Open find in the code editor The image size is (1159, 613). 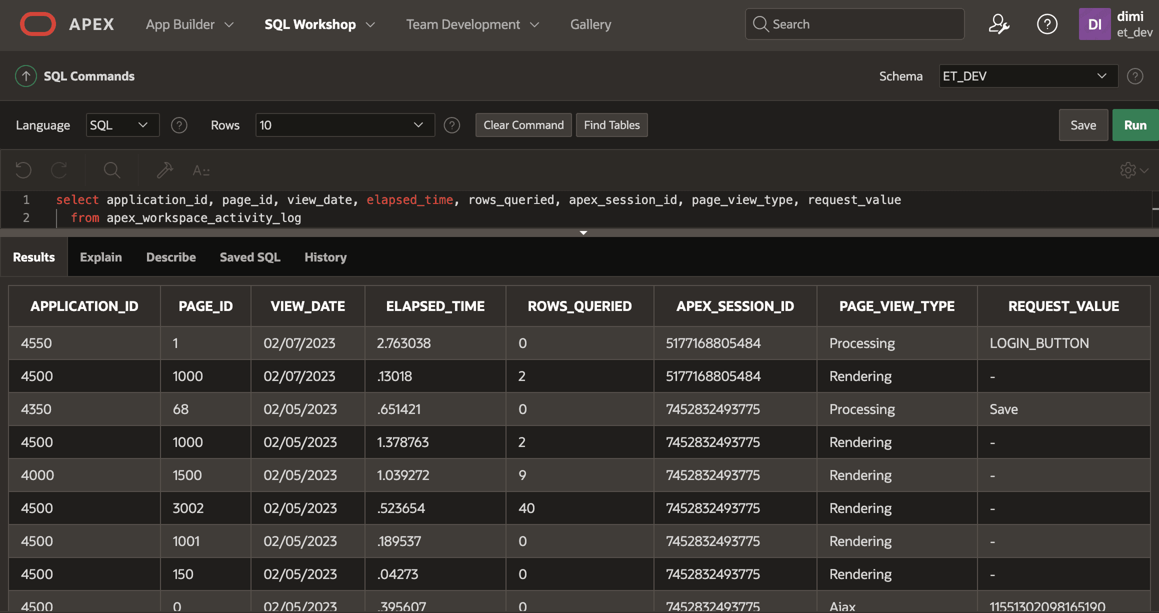tap(111, 170)
